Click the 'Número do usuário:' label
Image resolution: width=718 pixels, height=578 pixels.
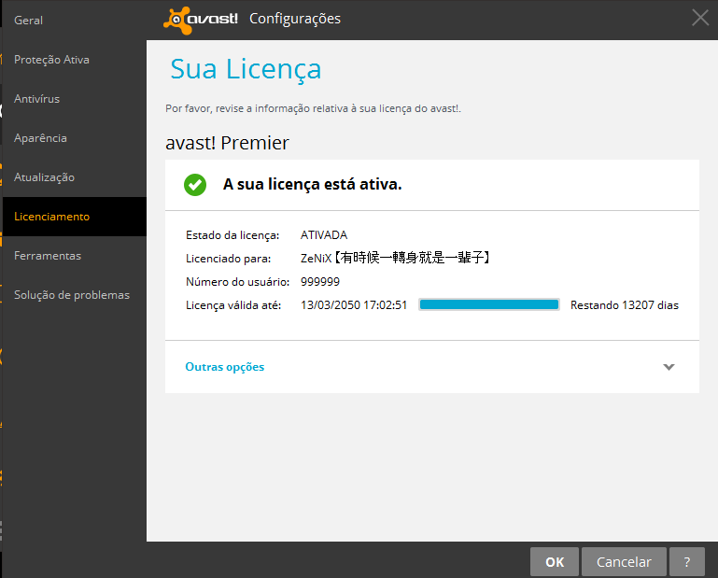(238, 282)
